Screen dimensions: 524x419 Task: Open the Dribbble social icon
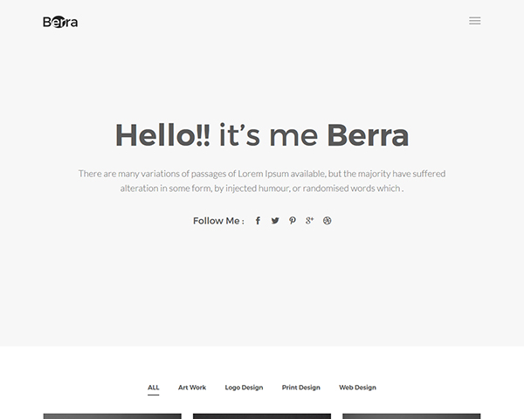327,221
